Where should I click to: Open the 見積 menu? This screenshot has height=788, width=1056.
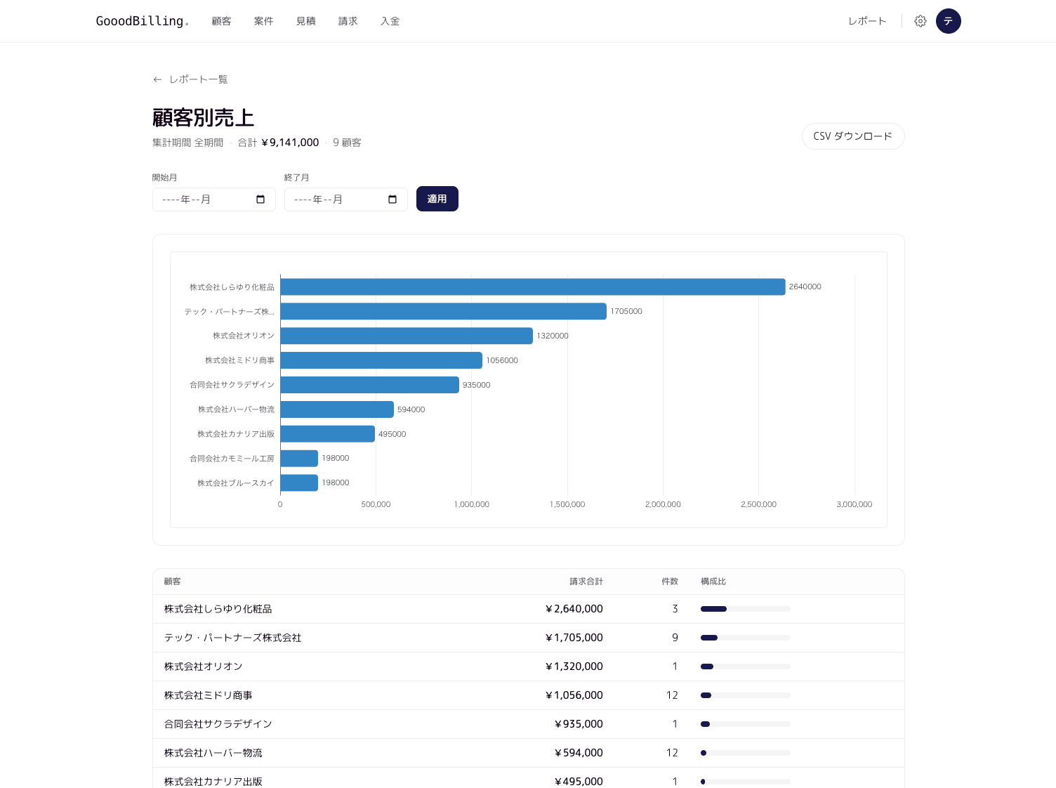[305, 21]
